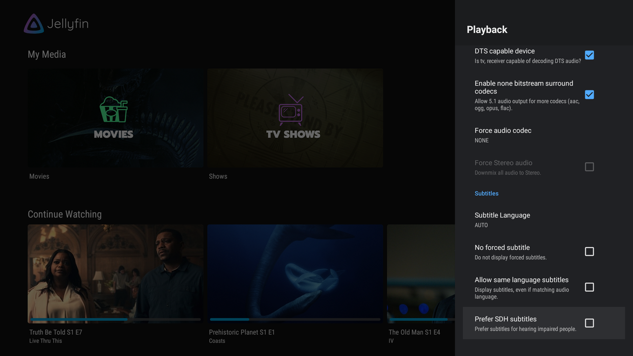Open Prehistoric Planet S1 E1 thumbnail

(x=295, y=273)
